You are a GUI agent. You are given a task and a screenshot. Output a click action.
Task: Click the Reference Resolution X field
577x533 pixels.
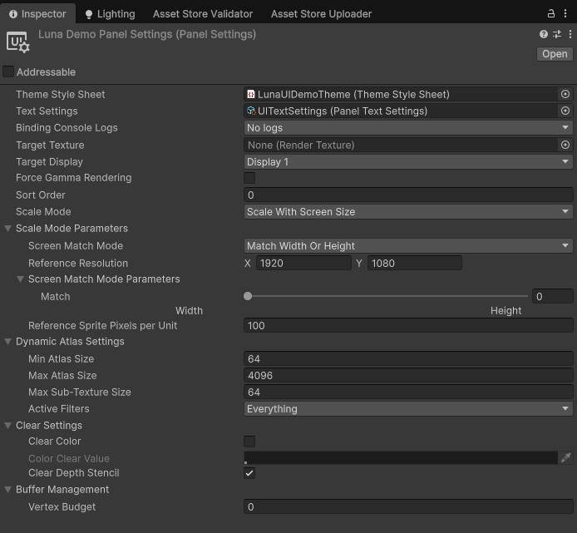pos(303,264)
